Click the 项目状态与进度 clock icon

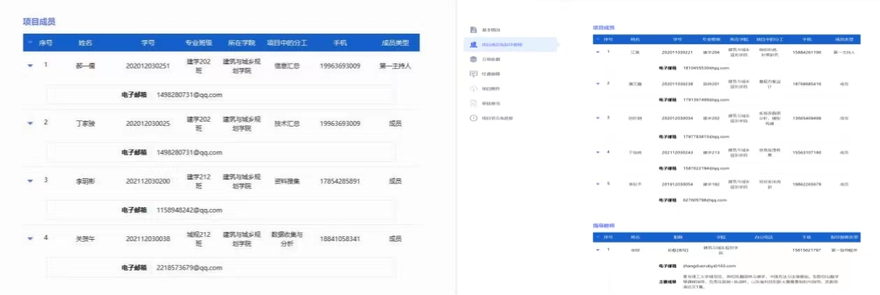tap(473, 118)
